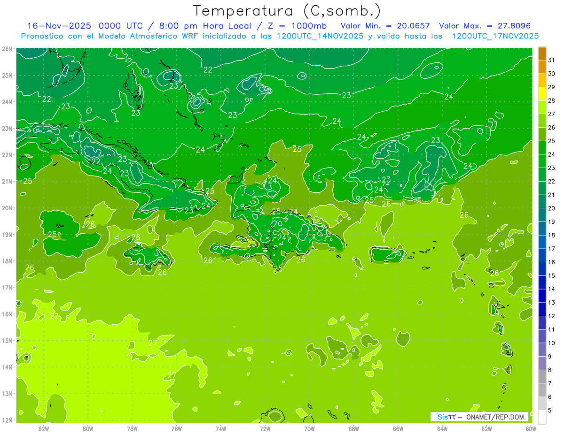Click the lime swatch between legend values 27 and 28

click(x=542, y=108)
